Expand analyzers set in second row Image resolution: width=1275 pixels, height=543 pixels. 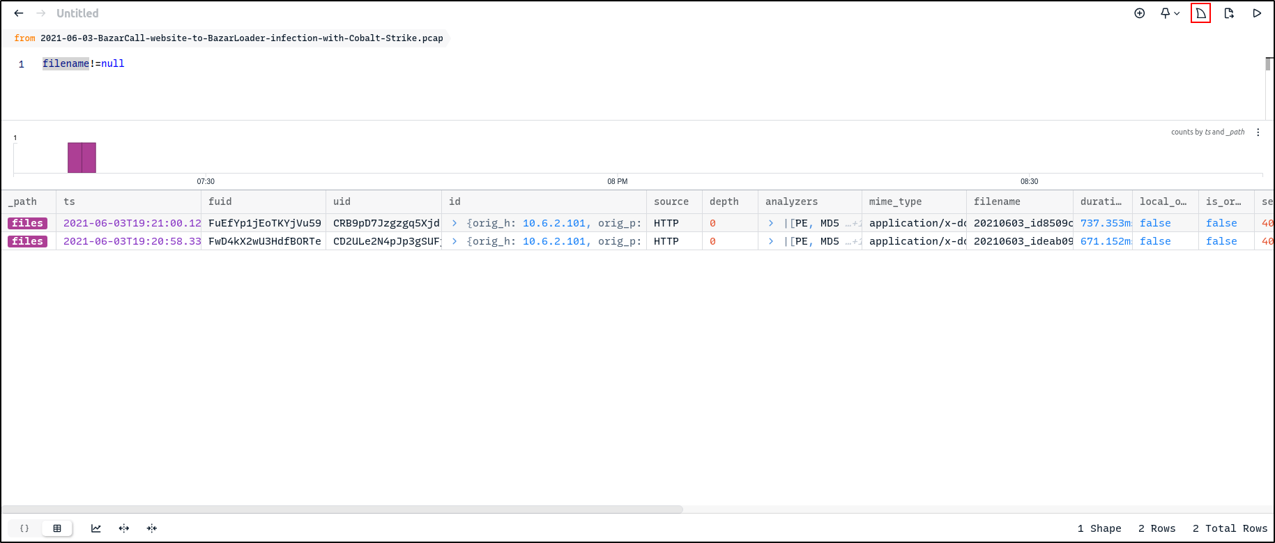(x=771, y=241)
